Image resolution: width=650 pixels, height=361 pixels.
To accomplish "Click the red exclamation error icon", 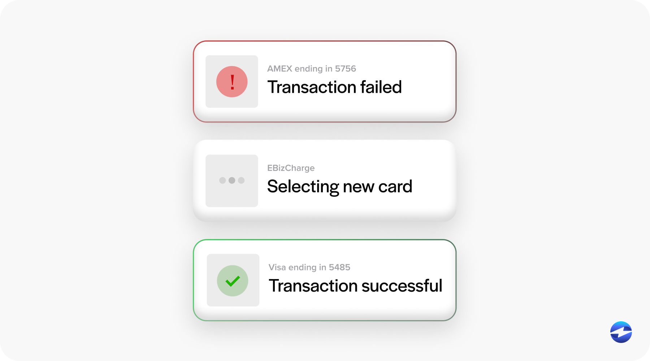I will 232,82.
